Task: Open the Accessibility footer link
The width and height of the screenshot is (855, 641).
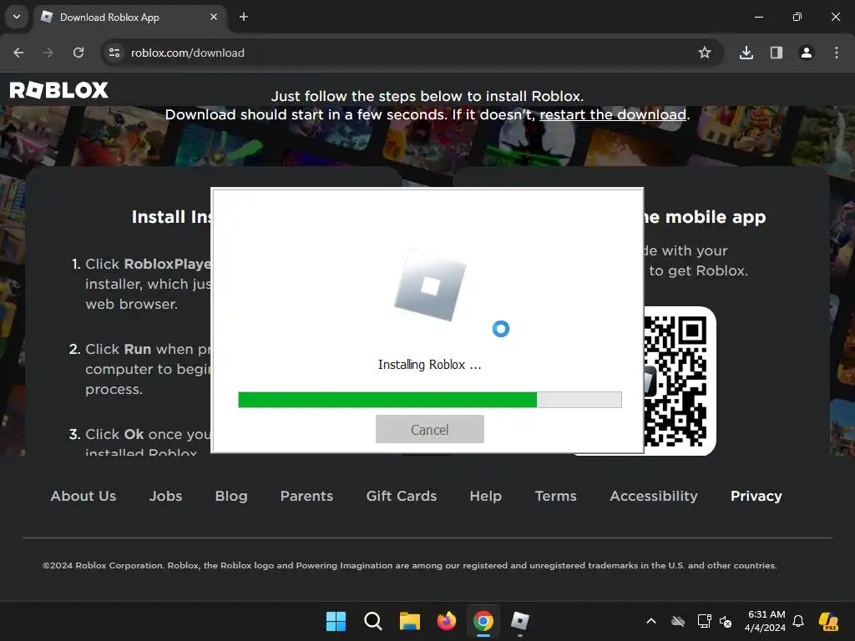Action: click(654, 496)
